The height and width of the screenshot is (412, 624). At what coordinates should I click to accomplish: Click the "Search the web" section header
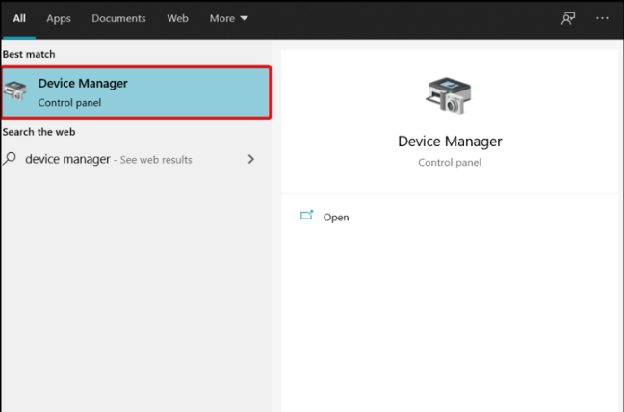click(x=39, y=132)
